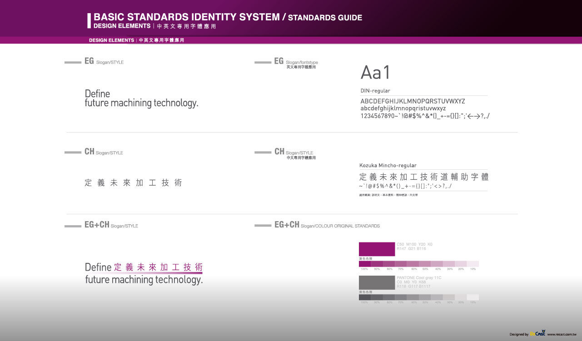Pick the 80% gray tint swatch
This screenshot has width=582, height=341.
click(389, 297)
